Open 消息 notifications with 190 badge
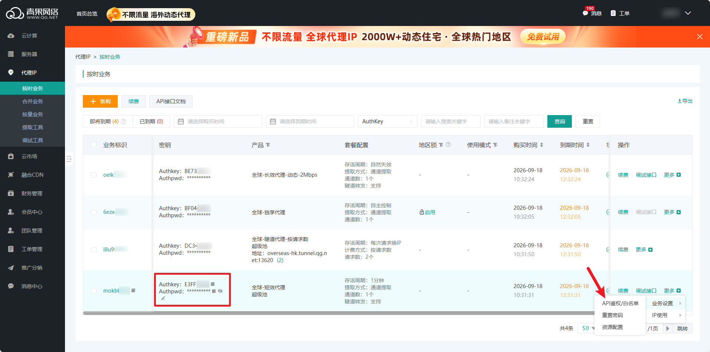The height and width of the screenshot is (352, 710). pos(592,13)
